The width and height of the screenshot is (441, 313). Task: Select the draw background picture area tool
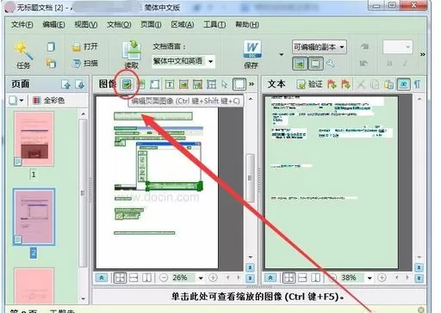pyautogui.click(x=197, y=84)
